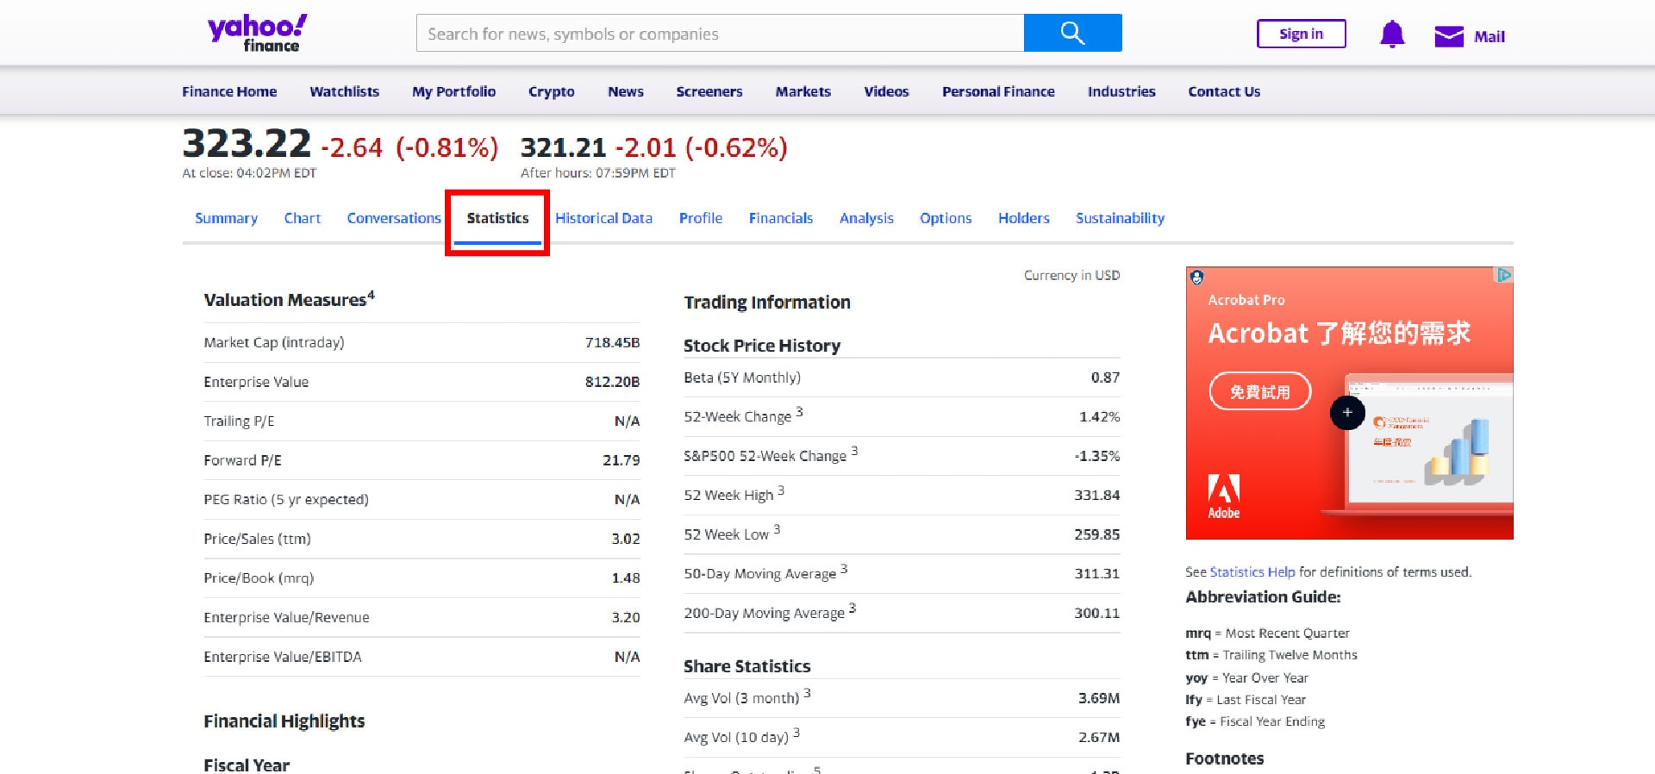
Task: Go to the Summary tab
Action: click(x=226, y=218)
